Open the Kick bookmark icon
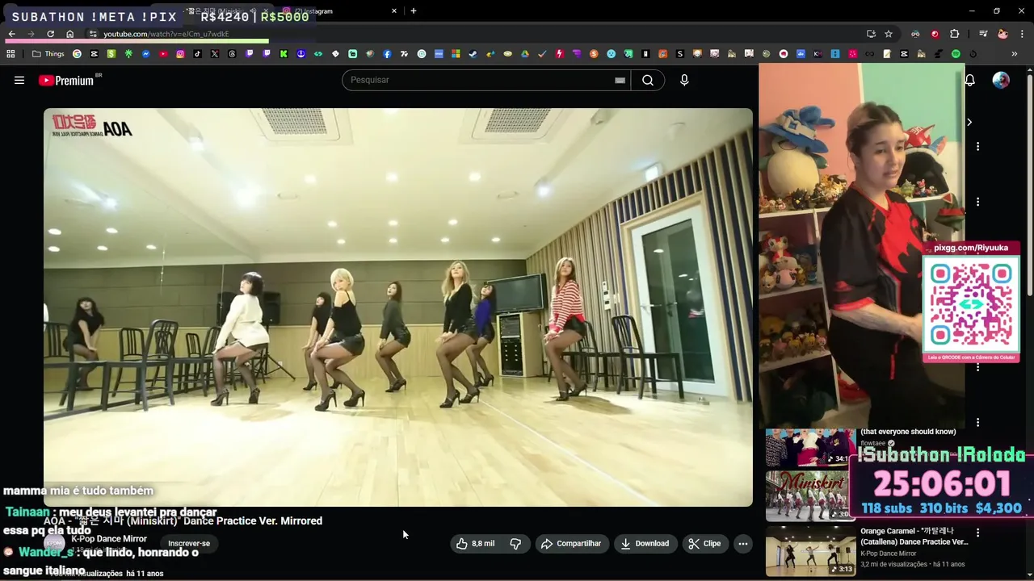 pos(284,54)
